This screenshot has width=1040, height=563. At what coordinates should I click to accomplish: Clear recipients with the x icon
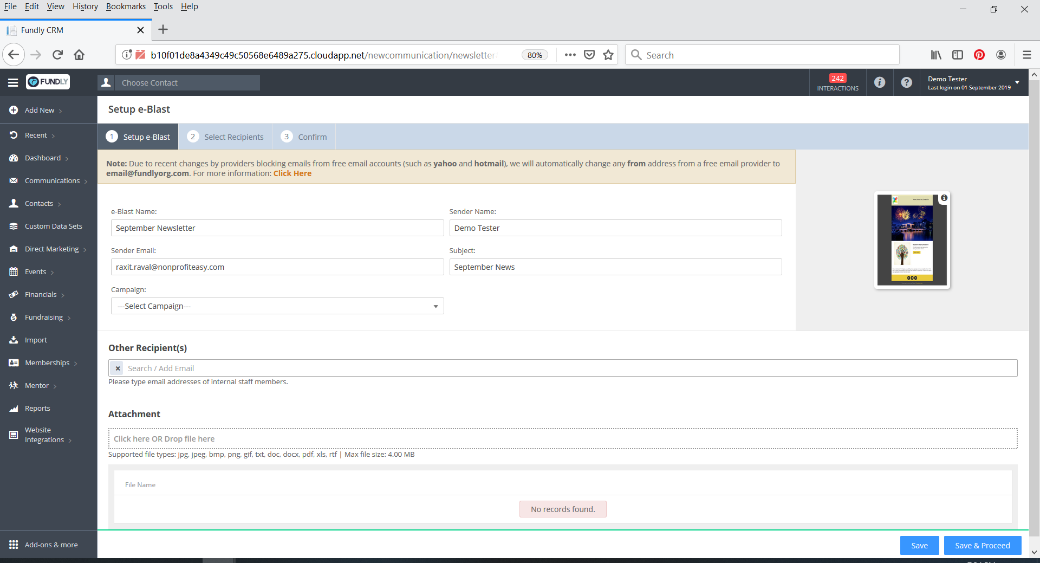pos(118,368)
